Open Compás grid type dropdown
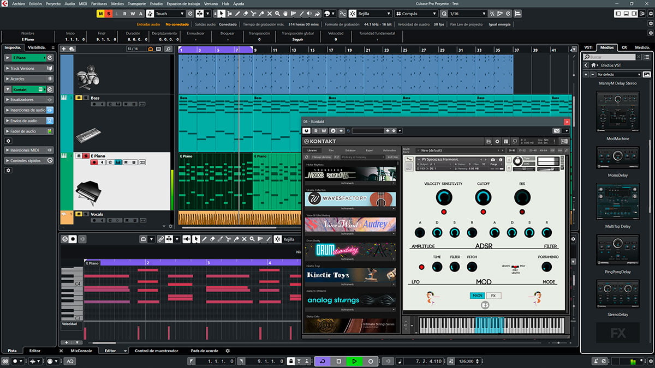Viewport: 655px width, 368px height. click(416, 13)
